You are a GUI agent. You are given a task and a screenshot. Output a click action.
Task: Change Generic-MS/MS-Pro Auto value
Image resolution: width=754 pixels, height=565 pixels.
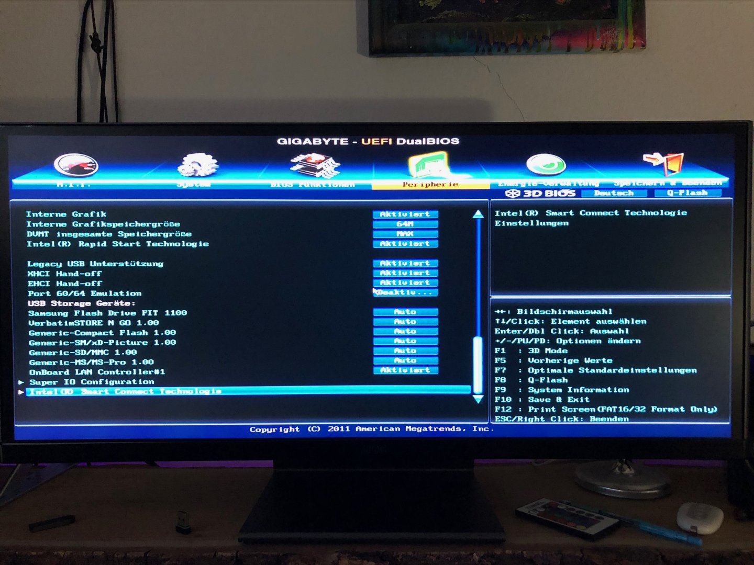[405, 361]
